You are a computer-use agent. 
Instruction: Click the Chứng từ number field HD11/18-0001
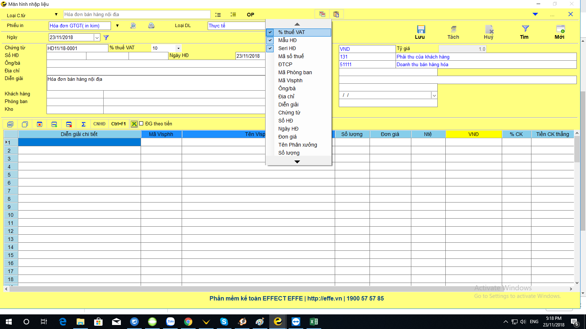(77, 48)
